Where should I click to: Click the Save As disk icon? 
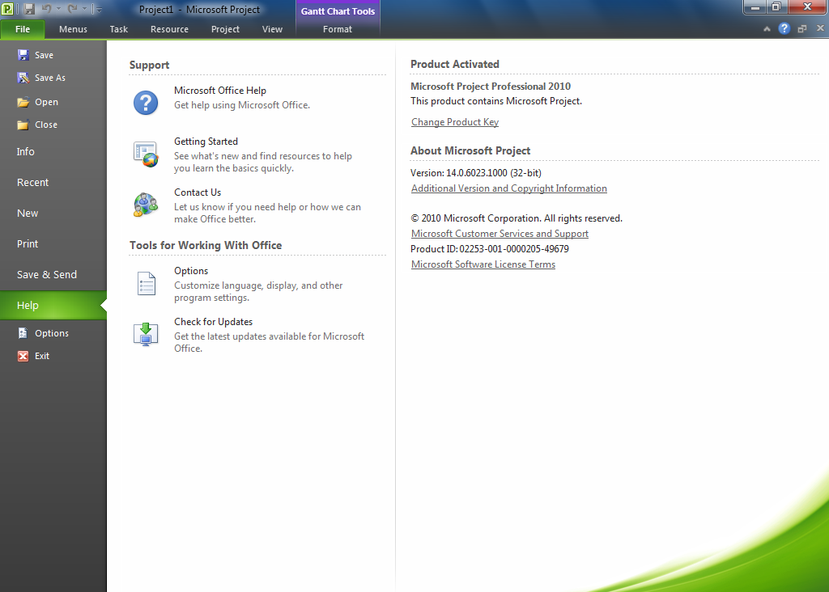[23, 78]
